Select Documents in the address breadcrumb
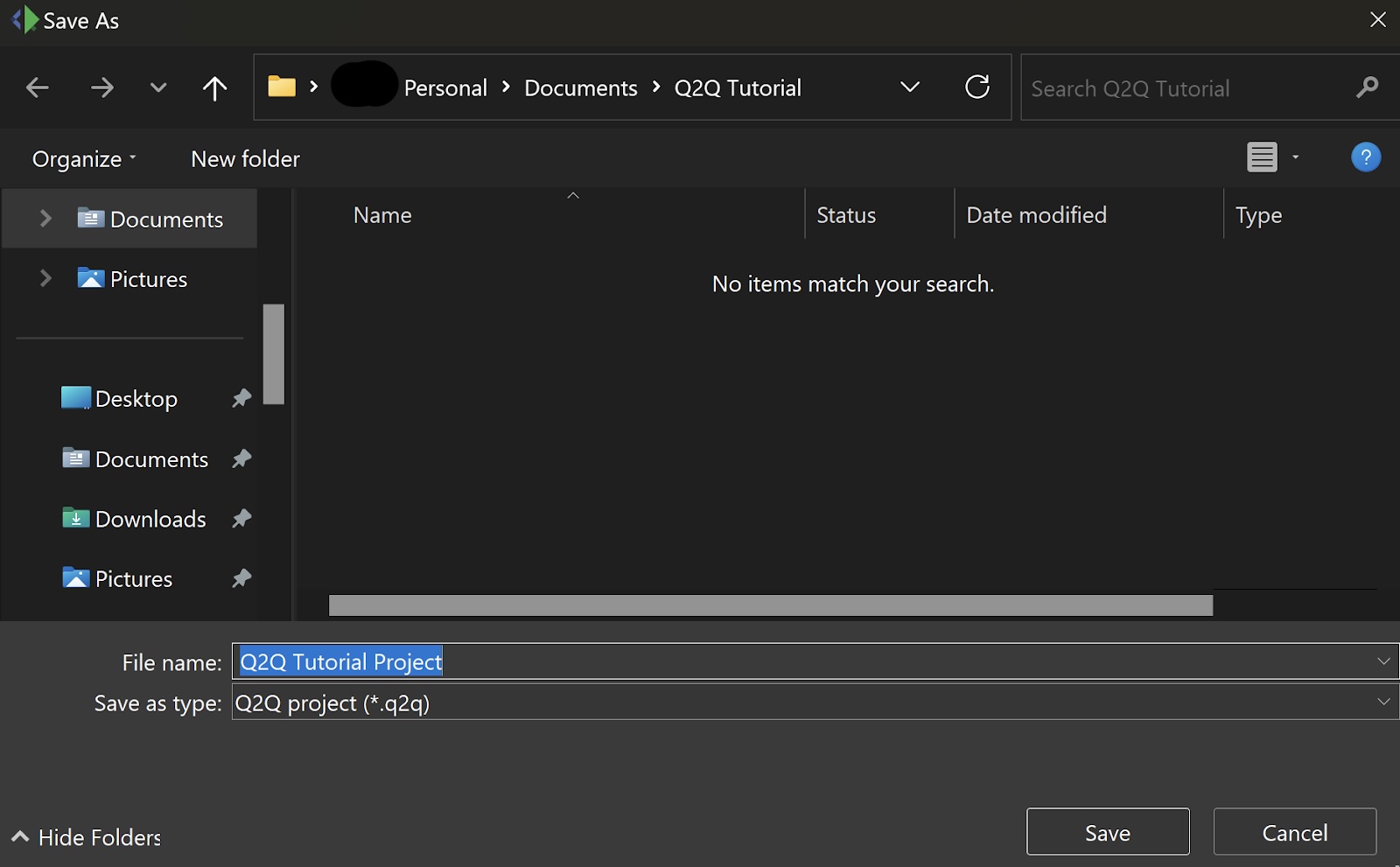This screenshot has height=867, width=1400. pyautogui.click(x=581, y=88)
